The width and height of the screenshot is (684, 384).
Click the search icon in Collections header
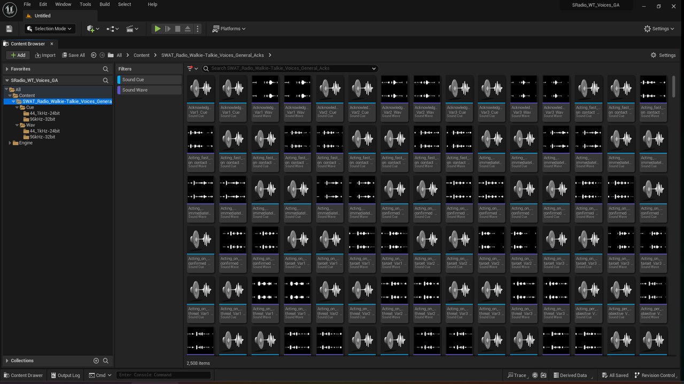click(106, 361)
